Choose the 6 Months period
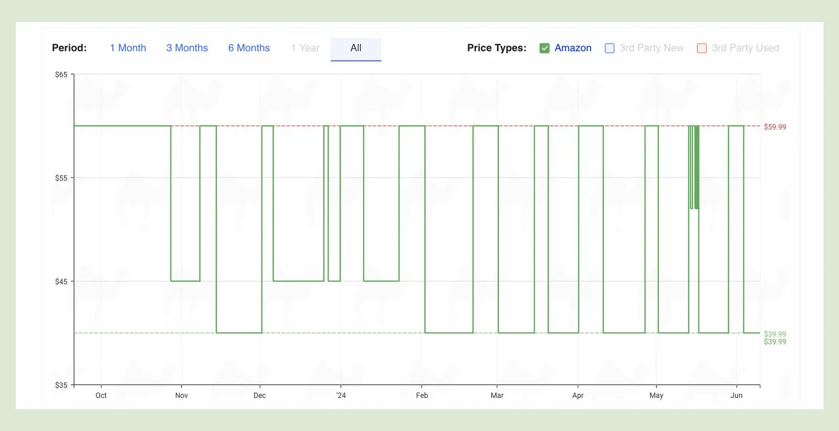Viewport: 839px width, 431px height. click(249, 48)
